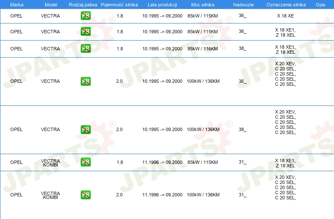
Task: Select VECTRA model in the 116KM row
Action: coord(50,49)
